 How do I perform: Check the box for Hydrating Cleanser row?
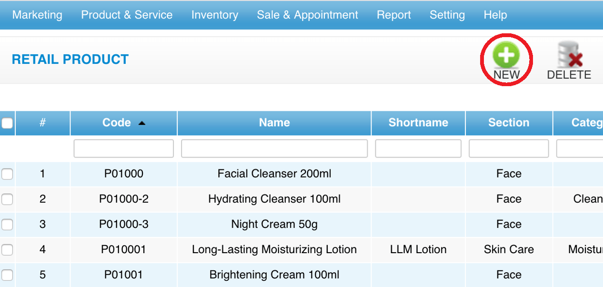pyautogui.click(x=7, y=199)
